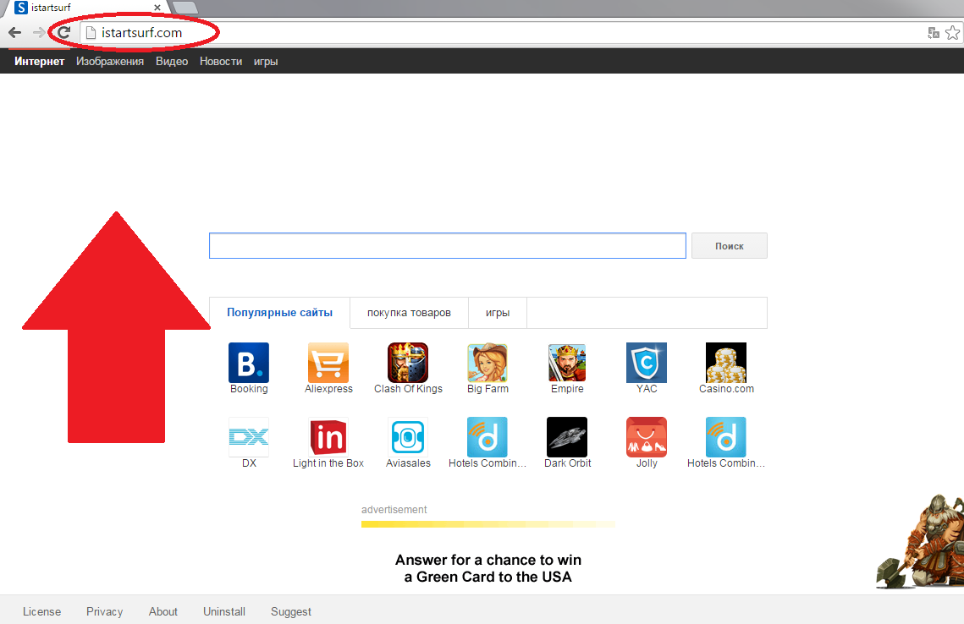Image resolution: width=964 pixels, height=624 pixels.
Task: Click the Aviasales label
Action: pos(408,463)
